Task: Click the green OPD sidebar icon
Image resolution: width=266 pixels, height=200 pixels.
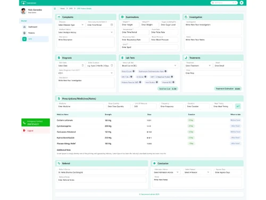Action: click(x=24, y=39)
